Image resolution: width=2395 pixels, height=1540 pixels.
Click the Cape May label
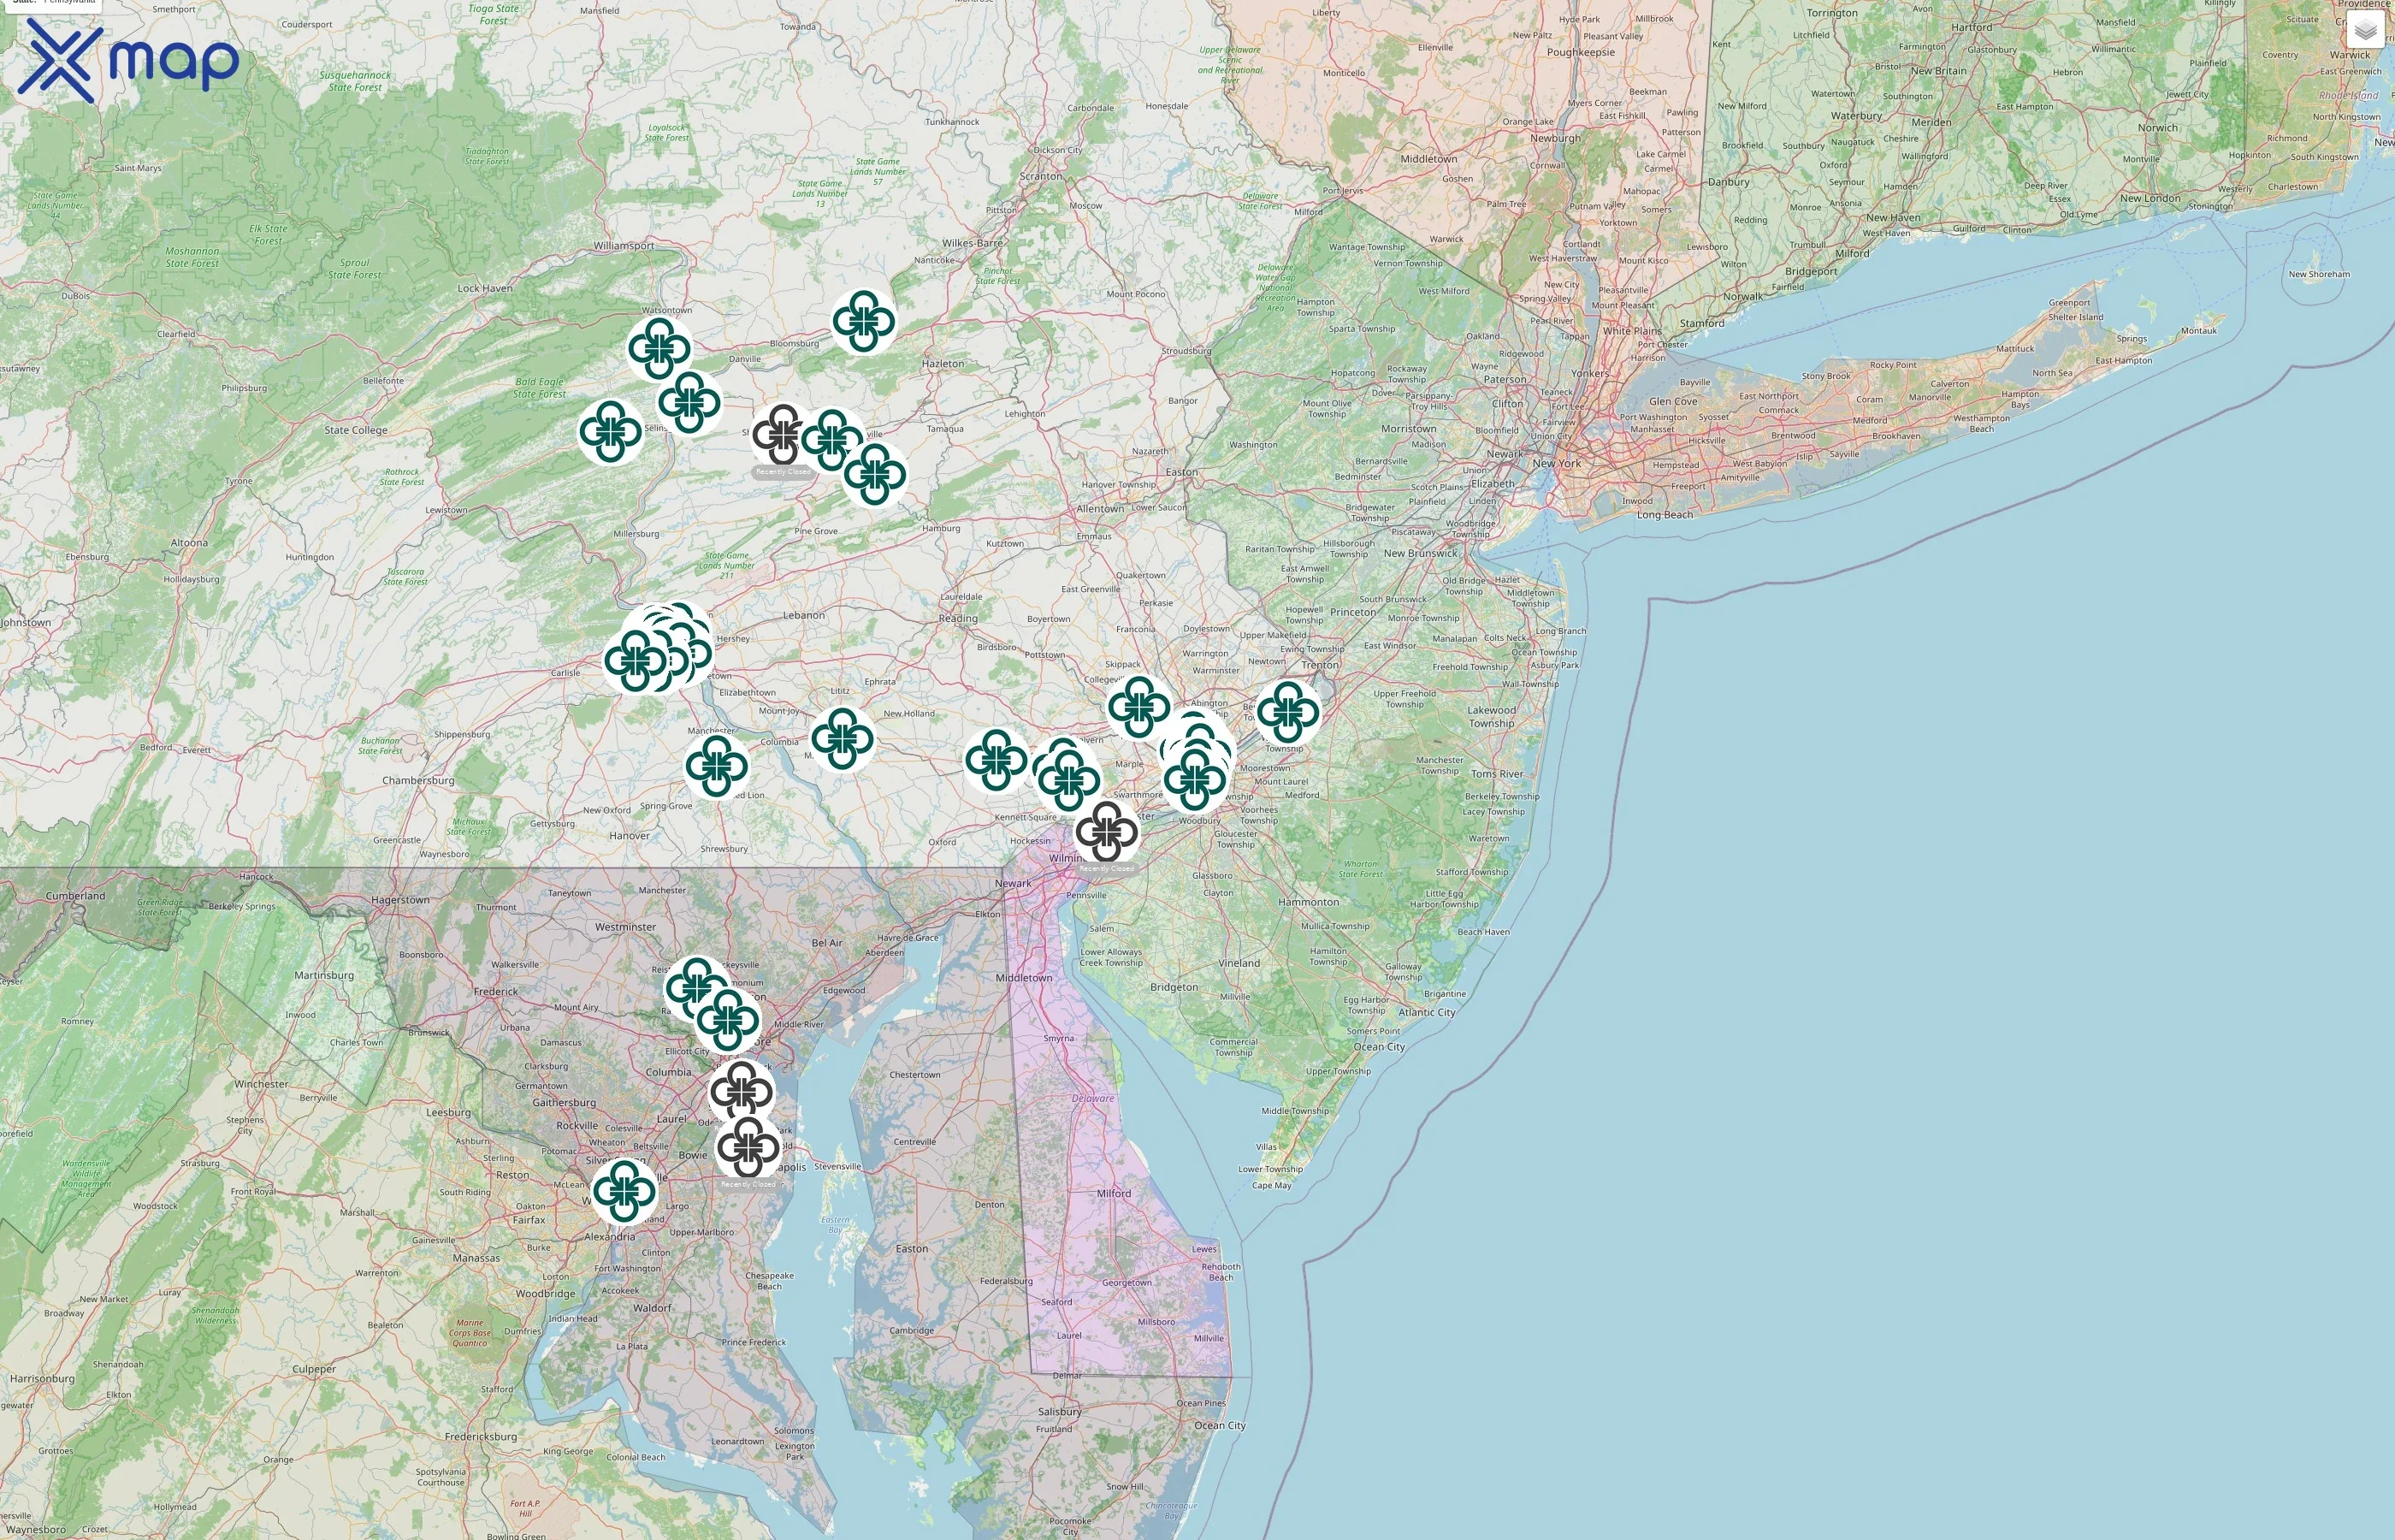[x=1271, y=1185]
